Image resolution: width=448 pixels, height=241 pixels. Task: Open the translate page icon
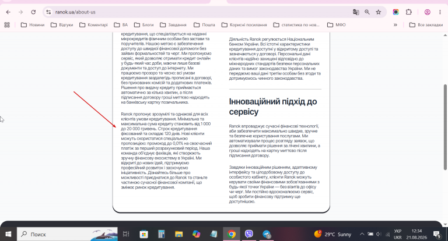click(x=356, y=12)
